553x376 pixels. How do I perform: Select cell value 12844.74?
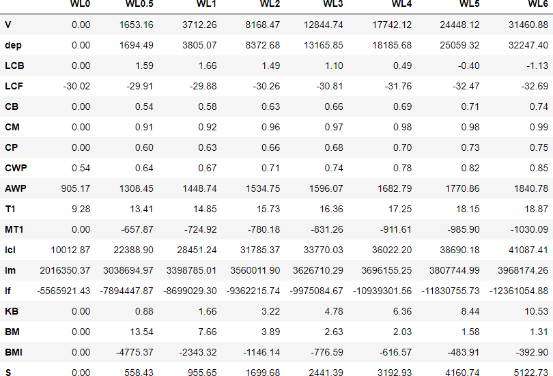[x=324, y=25]
